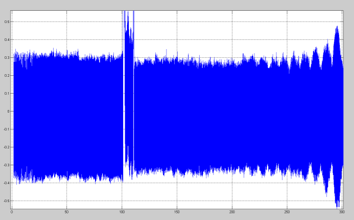The width and height of the screenshot is (354, 220).
Task: Click the y-axis tick label -0.5
Action: (6, 201)
